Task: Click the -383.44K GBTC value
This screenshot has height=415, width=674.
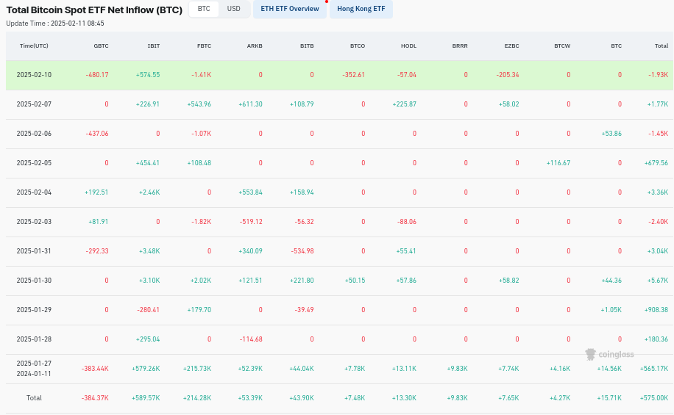Action: coord(95,369)
